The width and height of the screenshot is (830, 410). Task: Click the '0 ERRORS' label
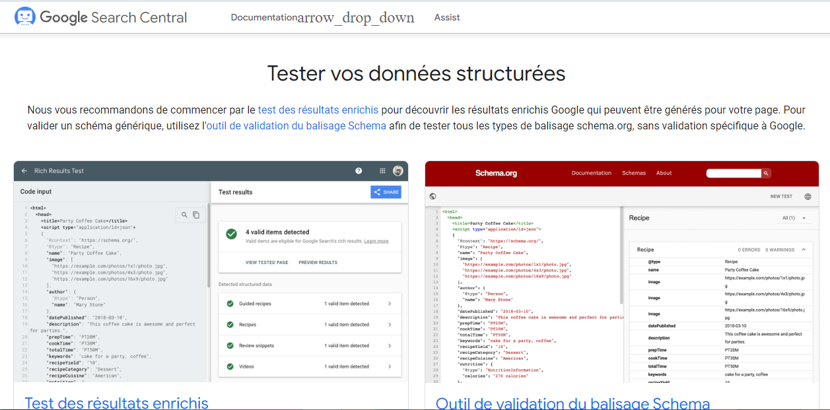click(749, 250)
